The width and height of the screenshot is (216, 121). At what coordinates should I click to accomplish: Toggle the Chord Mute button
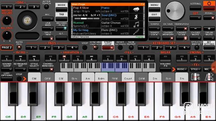point(195,38)
